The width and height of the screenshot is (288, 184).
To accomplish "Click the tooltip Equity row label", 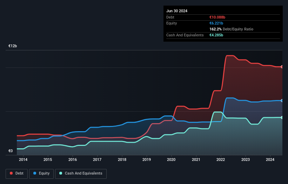I will point(172,23).
